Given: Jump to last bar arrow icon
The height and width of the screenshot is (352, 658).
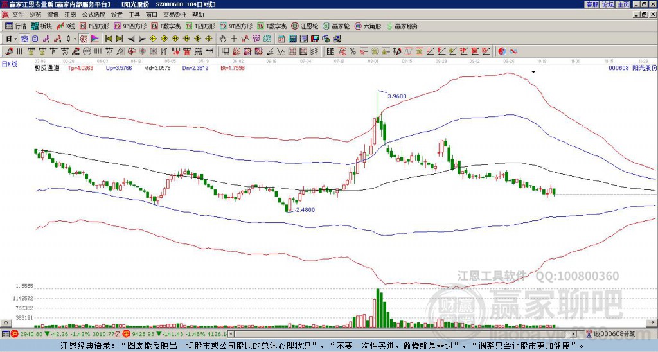Looking at the screenshot, I should tap(120, 39).
